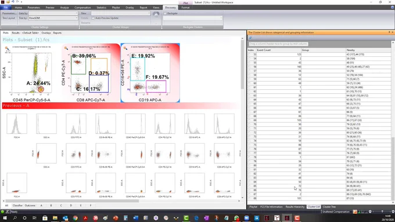The height and width of the screenshot is (222, 395).
Task: Click the vertical scrollbar of the plots pane
Action: click(x=242, y=64)
